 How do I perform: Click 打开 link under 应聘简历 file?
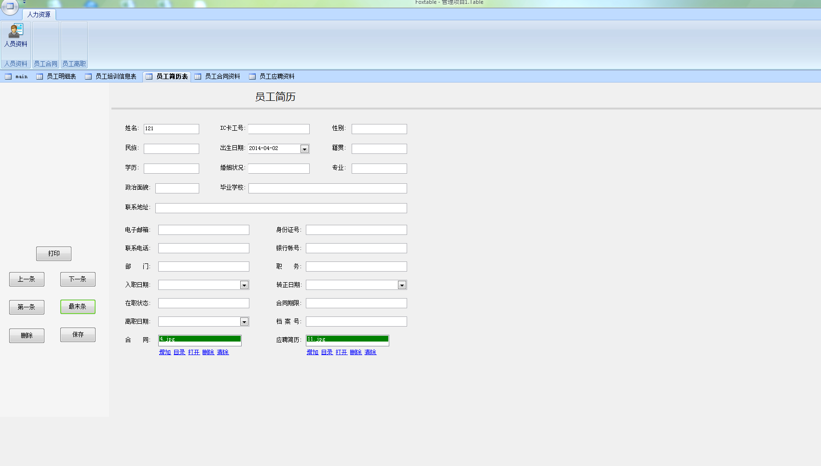(x=342, y=353)
